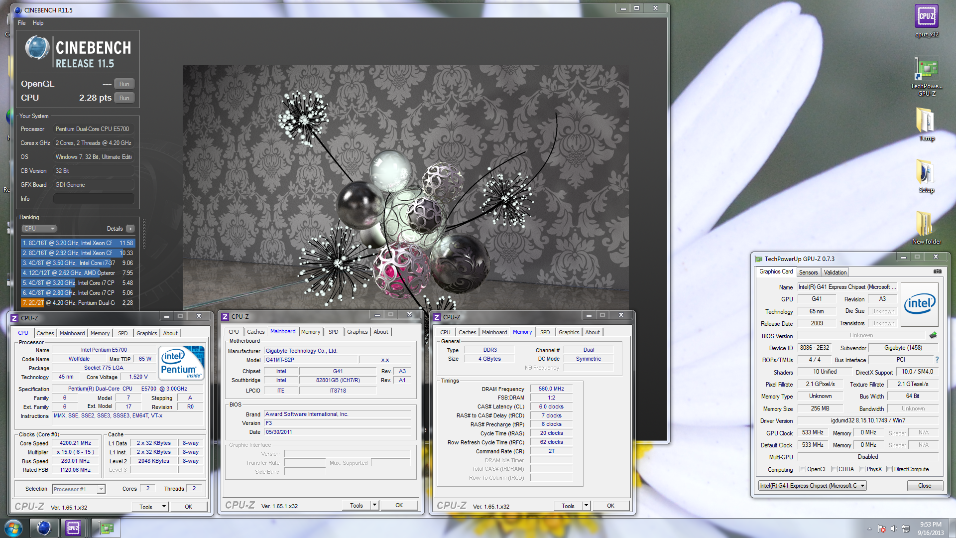Click the ranking list scrollbar grip
The height and width of the screenshot is (538, 956).
144,234
